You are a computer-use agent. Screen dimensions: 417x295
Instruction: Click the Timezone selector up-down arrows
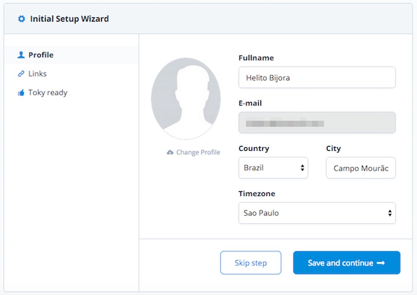point(389,213)
